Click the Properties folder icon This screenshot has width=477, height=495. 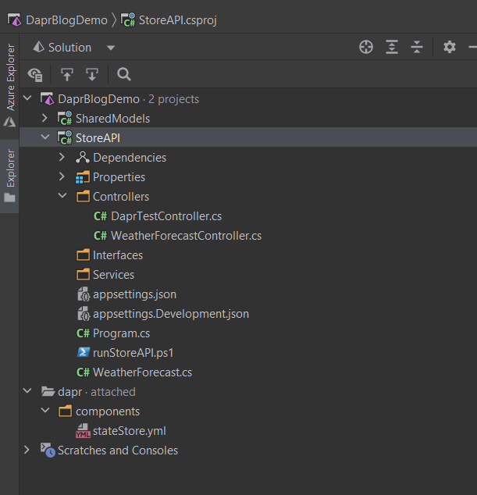pyautogui.click(x=83, y=177)
